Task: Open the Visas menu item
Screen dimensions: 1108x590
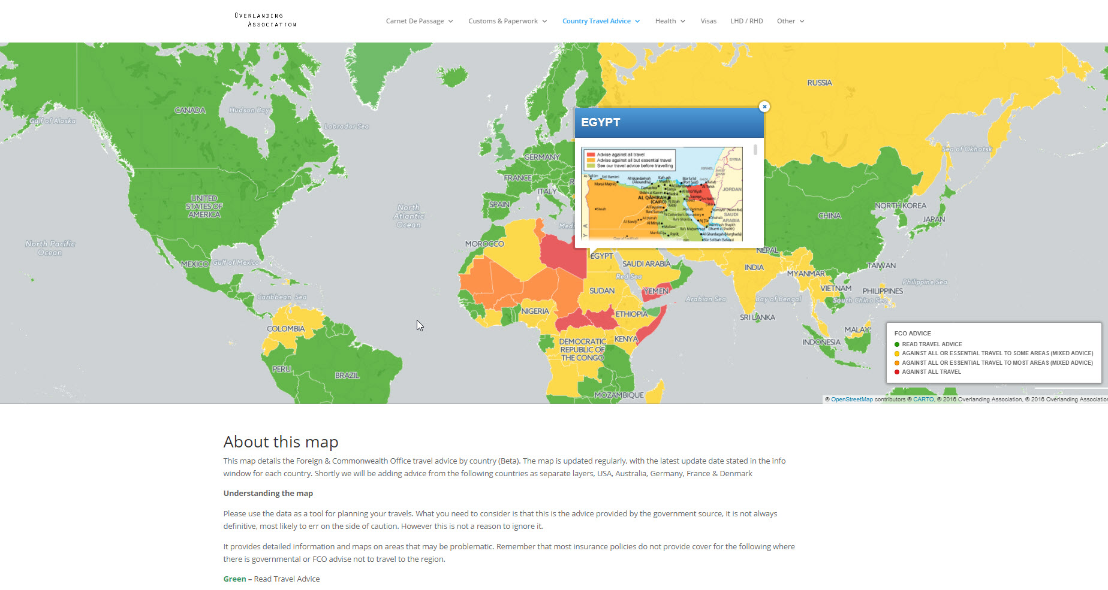Action: click(708, 21)
